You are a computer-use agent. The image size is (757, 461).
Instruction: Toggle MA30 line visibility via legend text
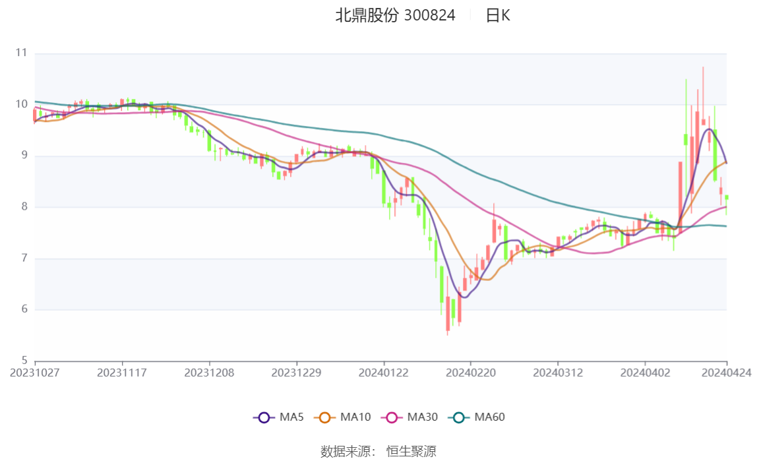click(422, 417)
